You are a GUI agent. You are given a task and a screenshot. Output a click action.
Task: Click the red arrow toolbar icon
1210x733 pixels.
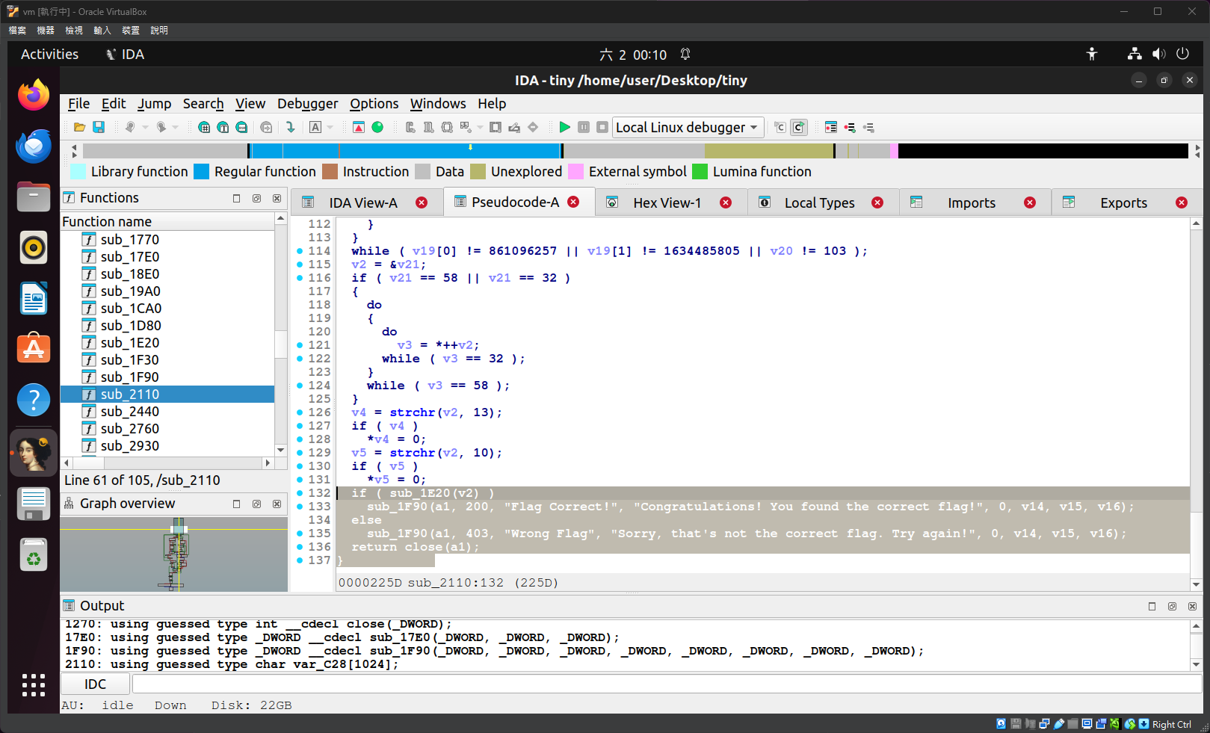tap(359, 127)
